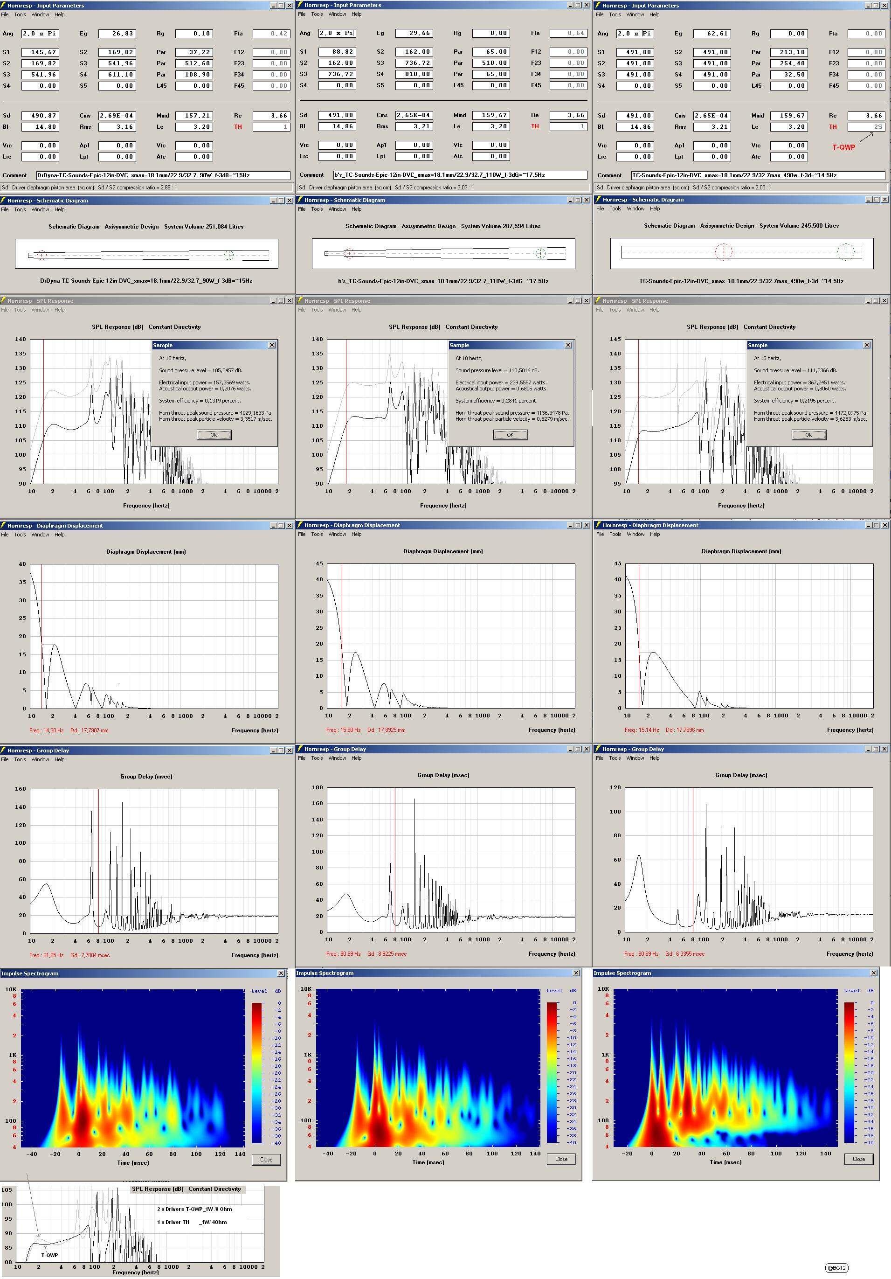The height and width of the screenshot is (1279, 891).
Task: Click the S4 field showing 810,00
Action: (414, 74)
